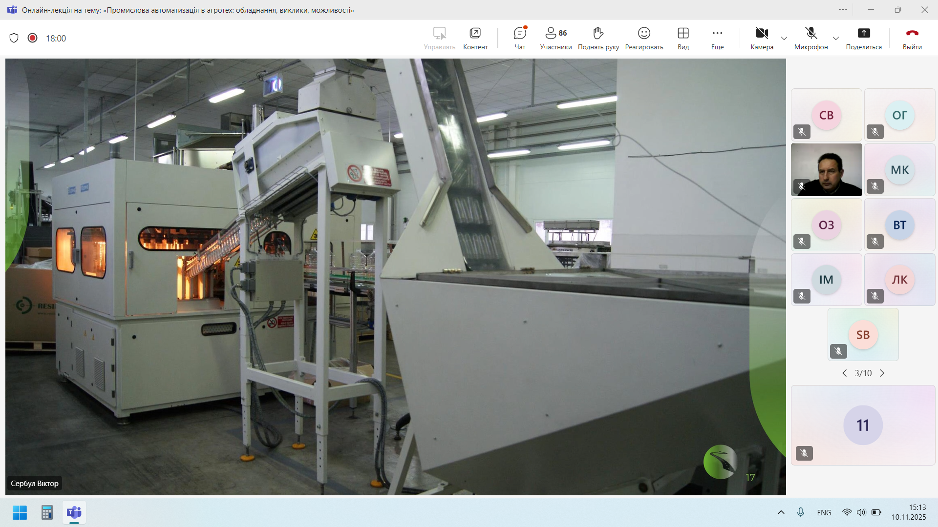
Task: Select the participant video thumbnail
Action: (826, 170)
